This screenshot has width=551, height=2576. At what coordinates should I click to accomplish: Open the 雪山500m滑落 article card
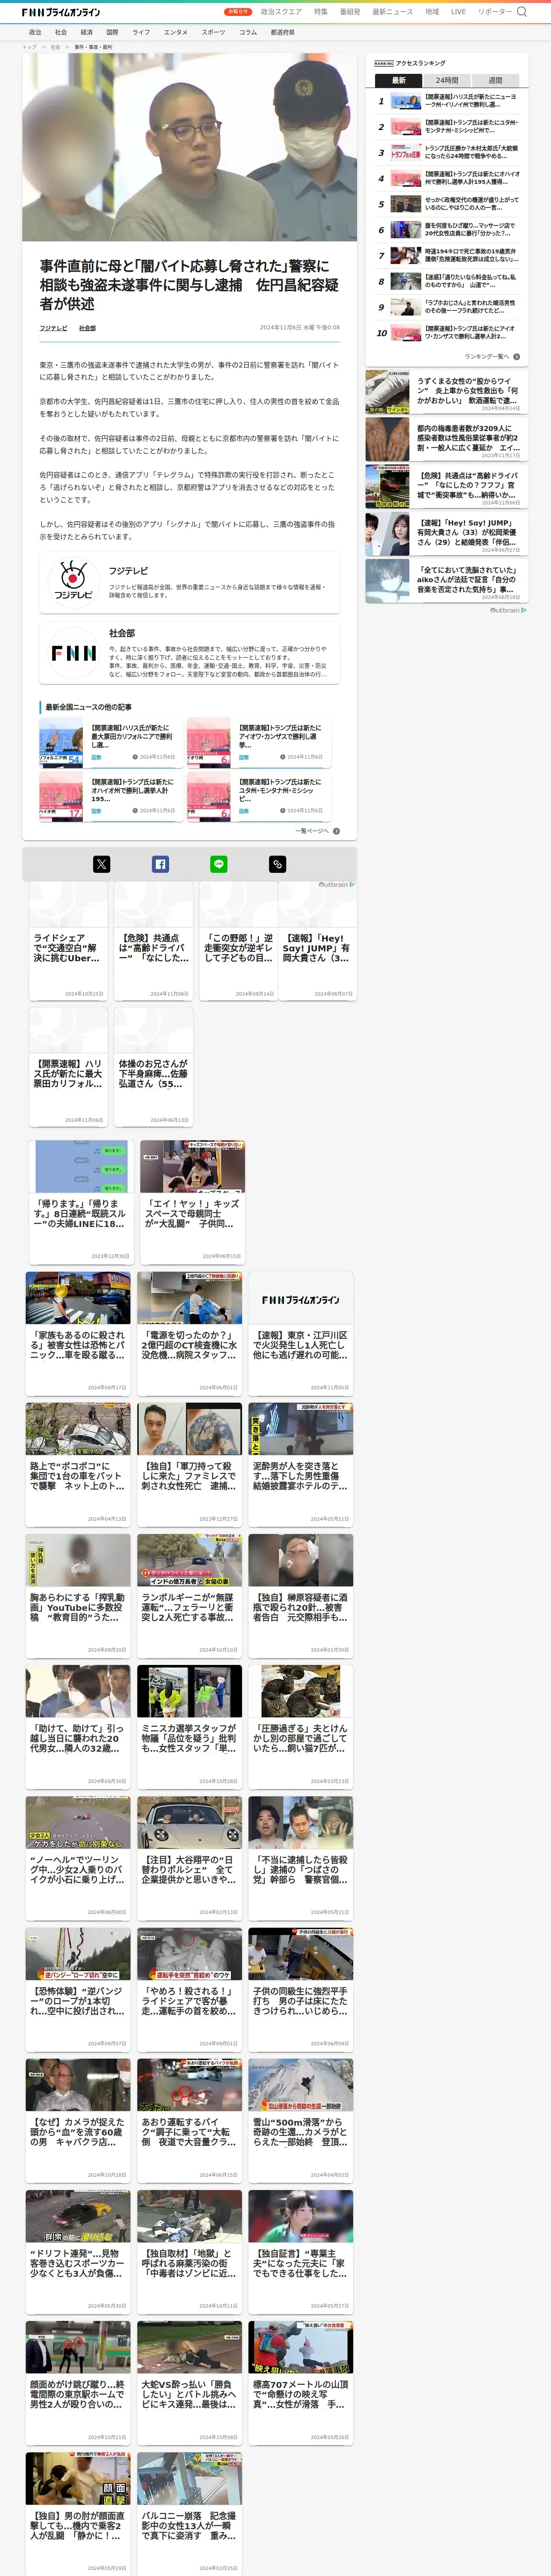pos(301,2121)
